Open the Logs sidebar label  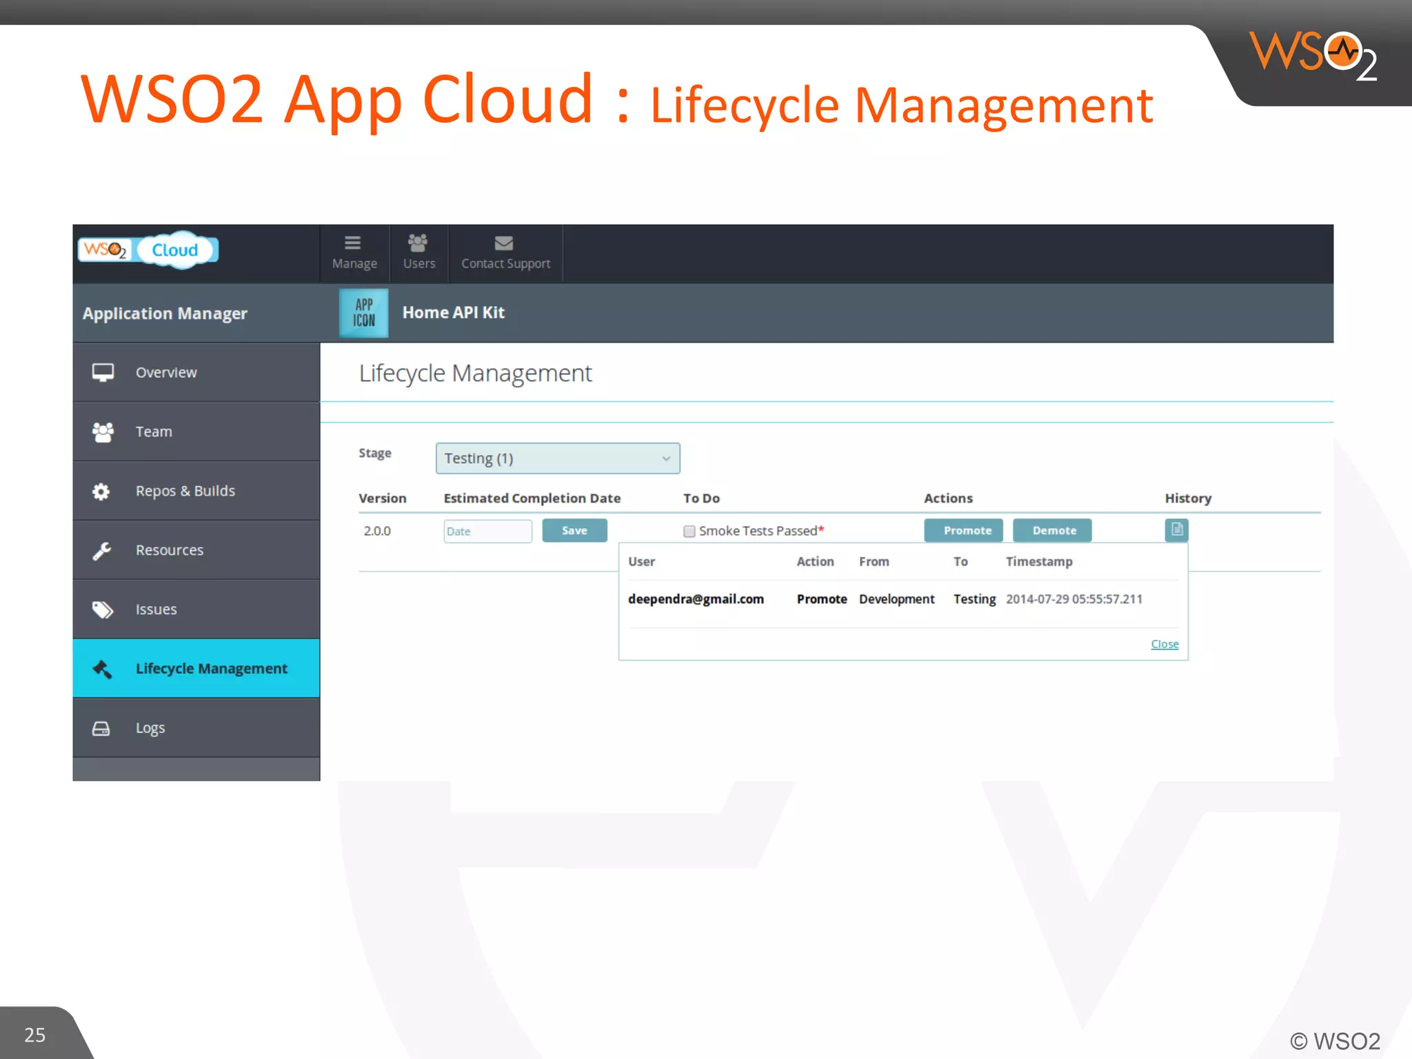click(x=150, y=728)
